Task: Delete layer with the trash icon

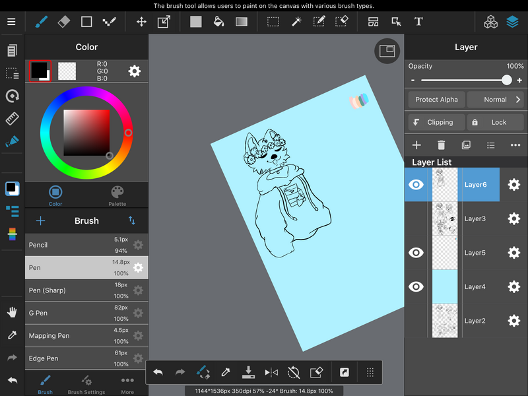Action: pyautogui.click(x=441, y=145)
